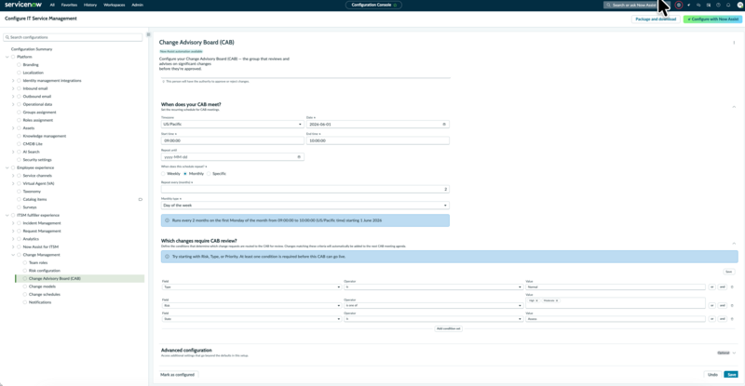
Task: Select the Specific repeat option
Action: (x=209, y=174)
